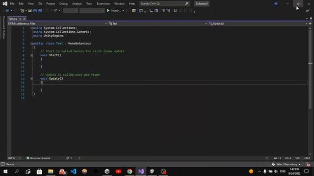Open the Extensions menu
This screenshot has height=176, width=314.
pos(104,3)
